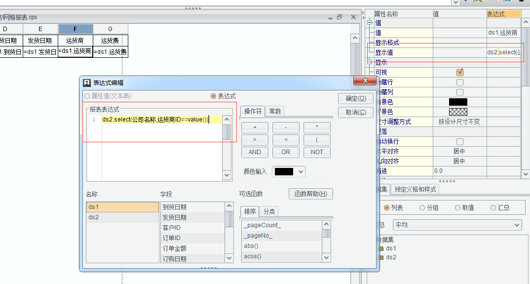The height and width of the screenshot is (284, 530).
Task: Choose the acos() function
Action: click(282, 256)
